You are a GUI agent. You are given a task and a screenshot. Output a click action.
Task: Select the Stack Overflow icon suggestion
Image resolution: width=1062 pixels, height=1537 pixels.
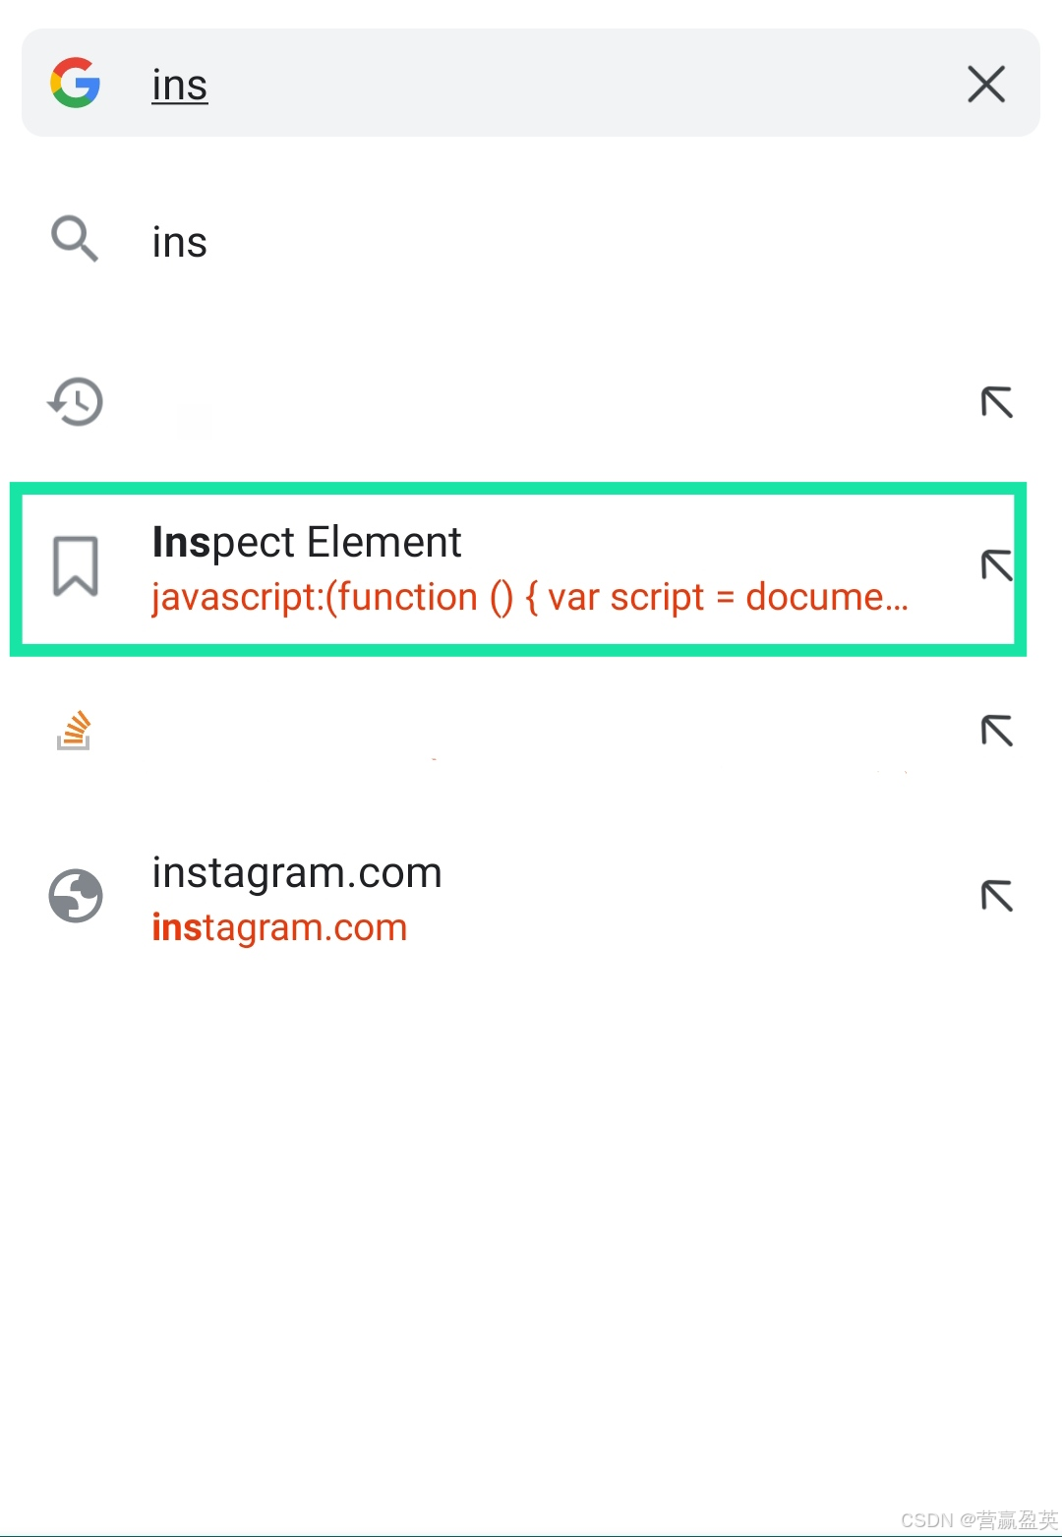coord(74,728)
